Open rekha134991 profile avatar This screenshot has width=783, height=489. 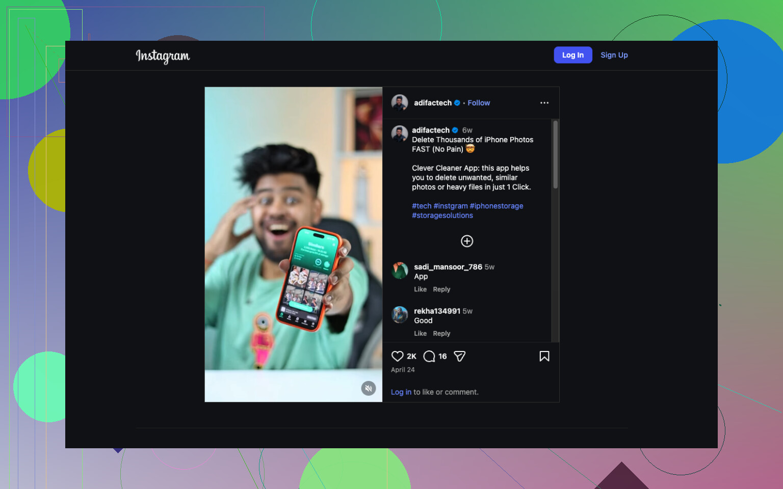point(400,315)
